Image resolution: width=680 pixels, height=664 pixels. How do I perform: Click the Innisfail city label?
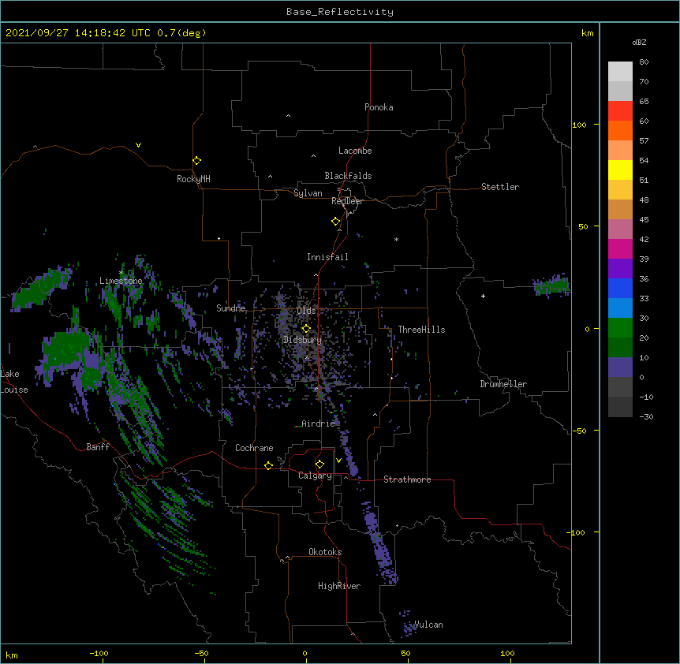tap(327, 257)
